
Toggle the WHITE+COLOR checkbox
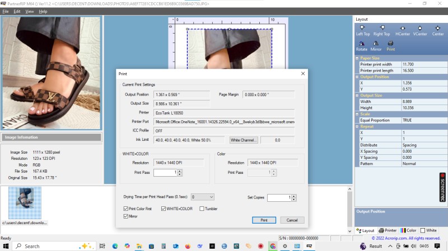click(164, 209)
